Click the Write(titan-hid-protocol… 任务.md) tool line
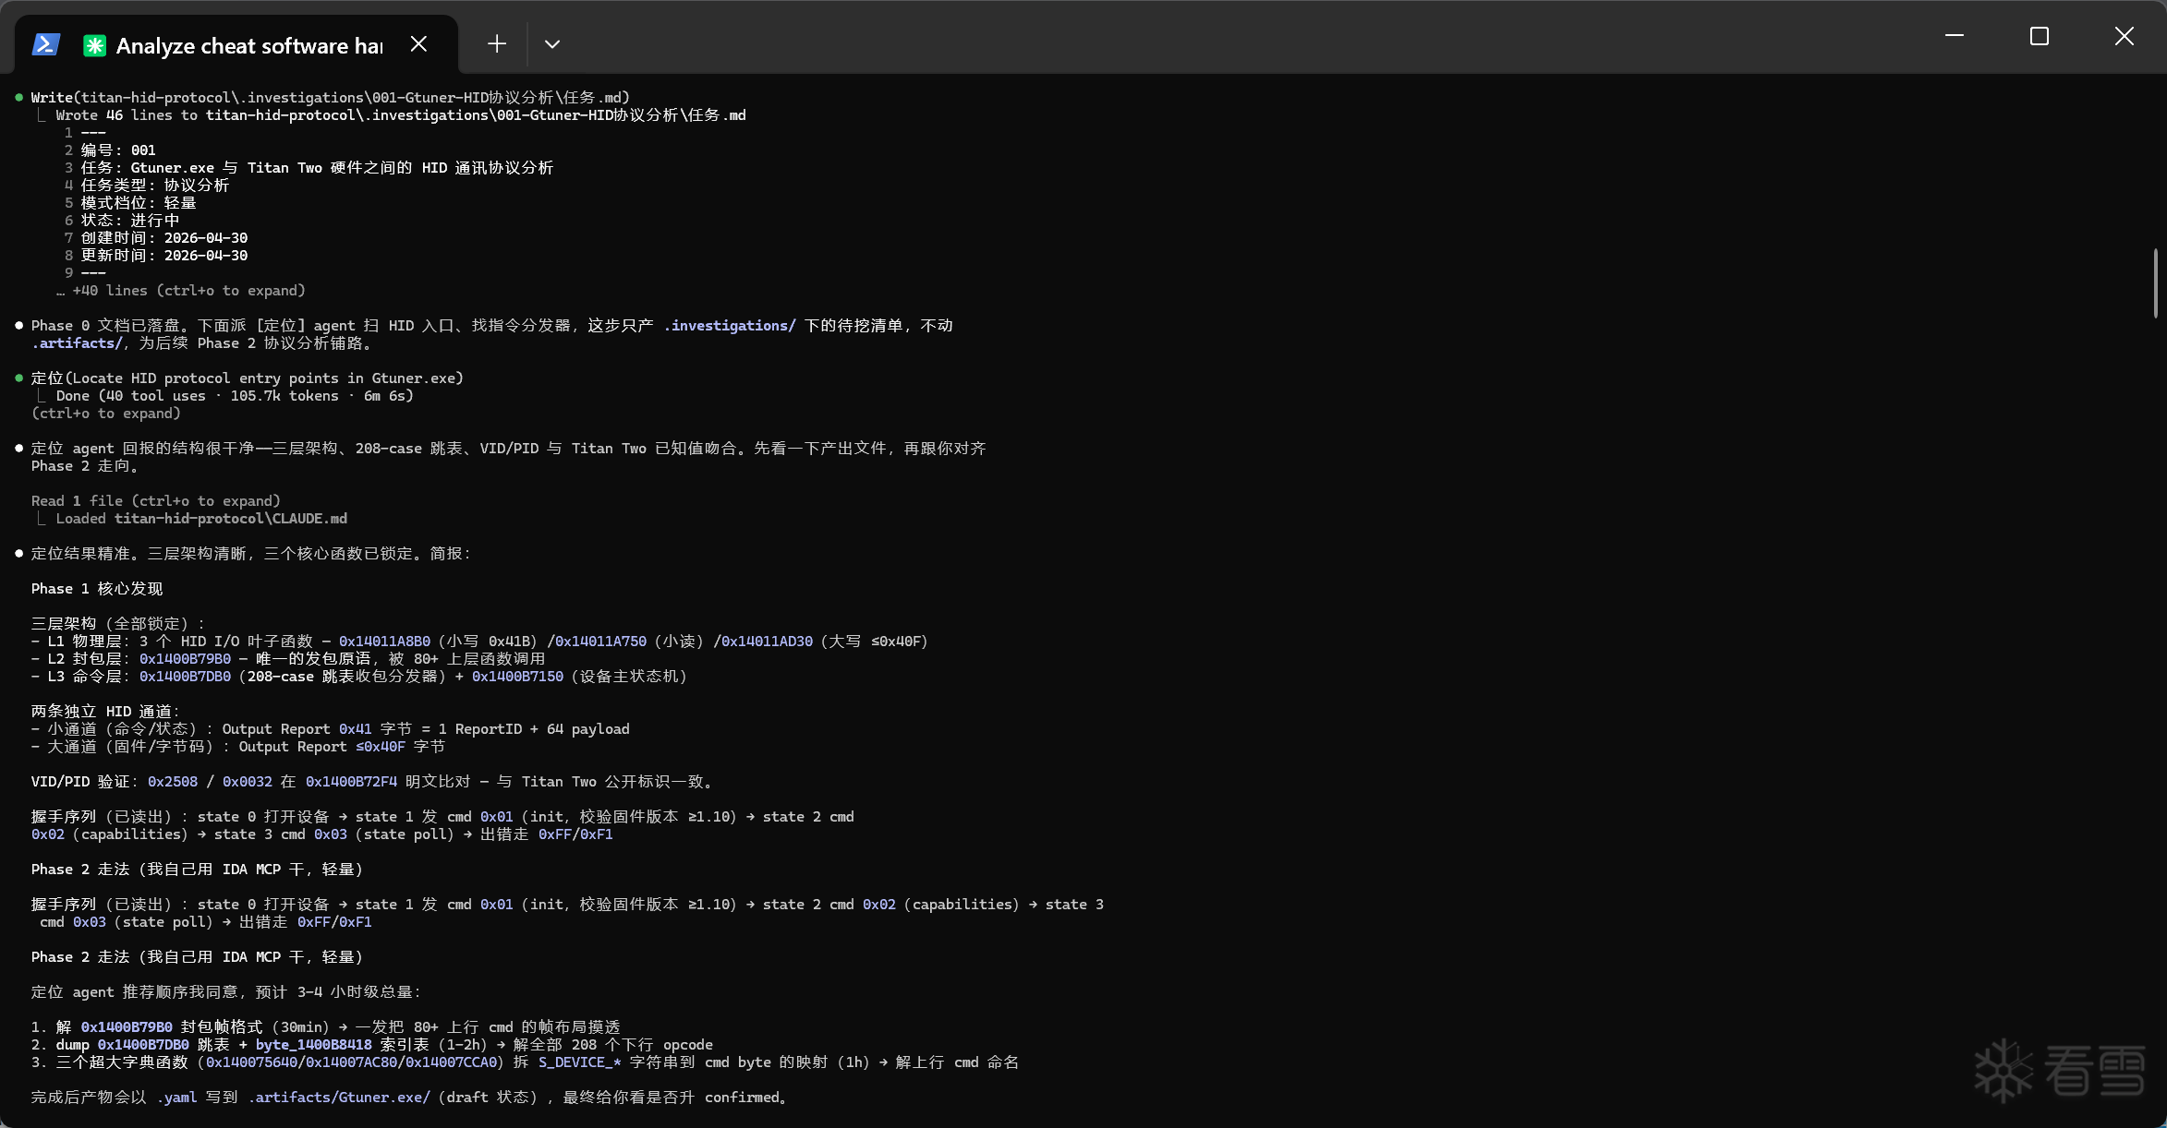The image size is (2167, 1128). [x=331, y=98]
